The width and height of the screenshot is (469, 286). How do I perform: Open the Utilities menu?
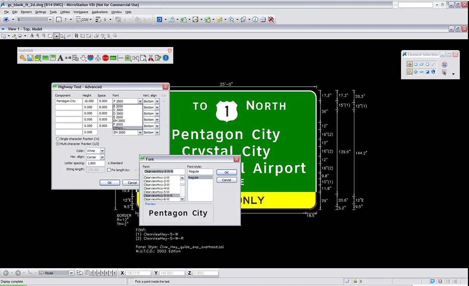tap(65, 12)
